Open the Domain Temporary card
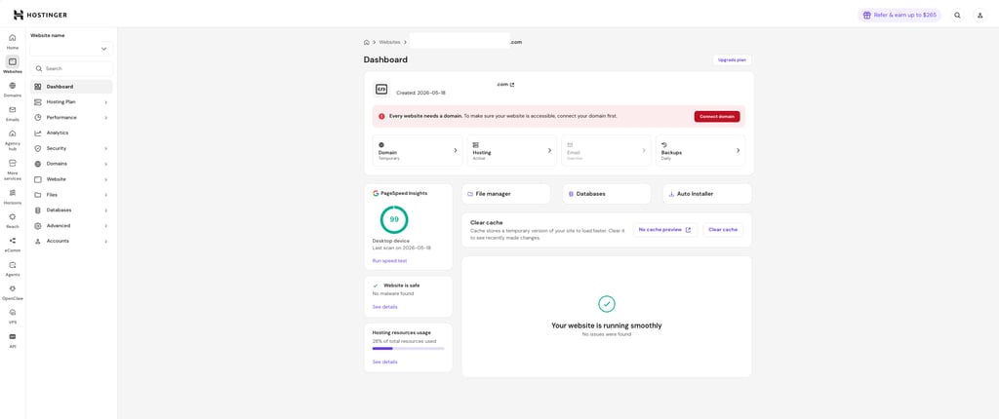This screenshot has height=419, width=999. pos(418,150)
